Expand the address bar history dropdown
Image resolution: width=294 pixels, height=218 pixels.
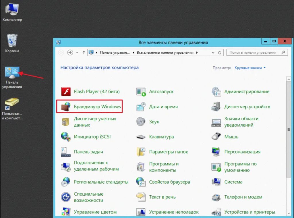213,53
